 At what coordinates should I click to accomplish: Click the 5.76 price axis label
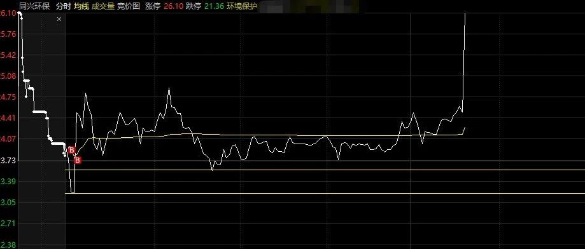[8, 34]
